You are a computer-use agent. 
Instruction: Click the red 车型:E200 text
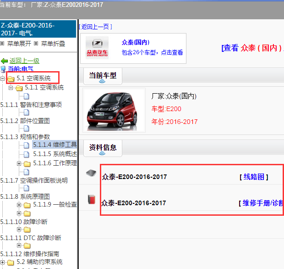pos(166,109)
